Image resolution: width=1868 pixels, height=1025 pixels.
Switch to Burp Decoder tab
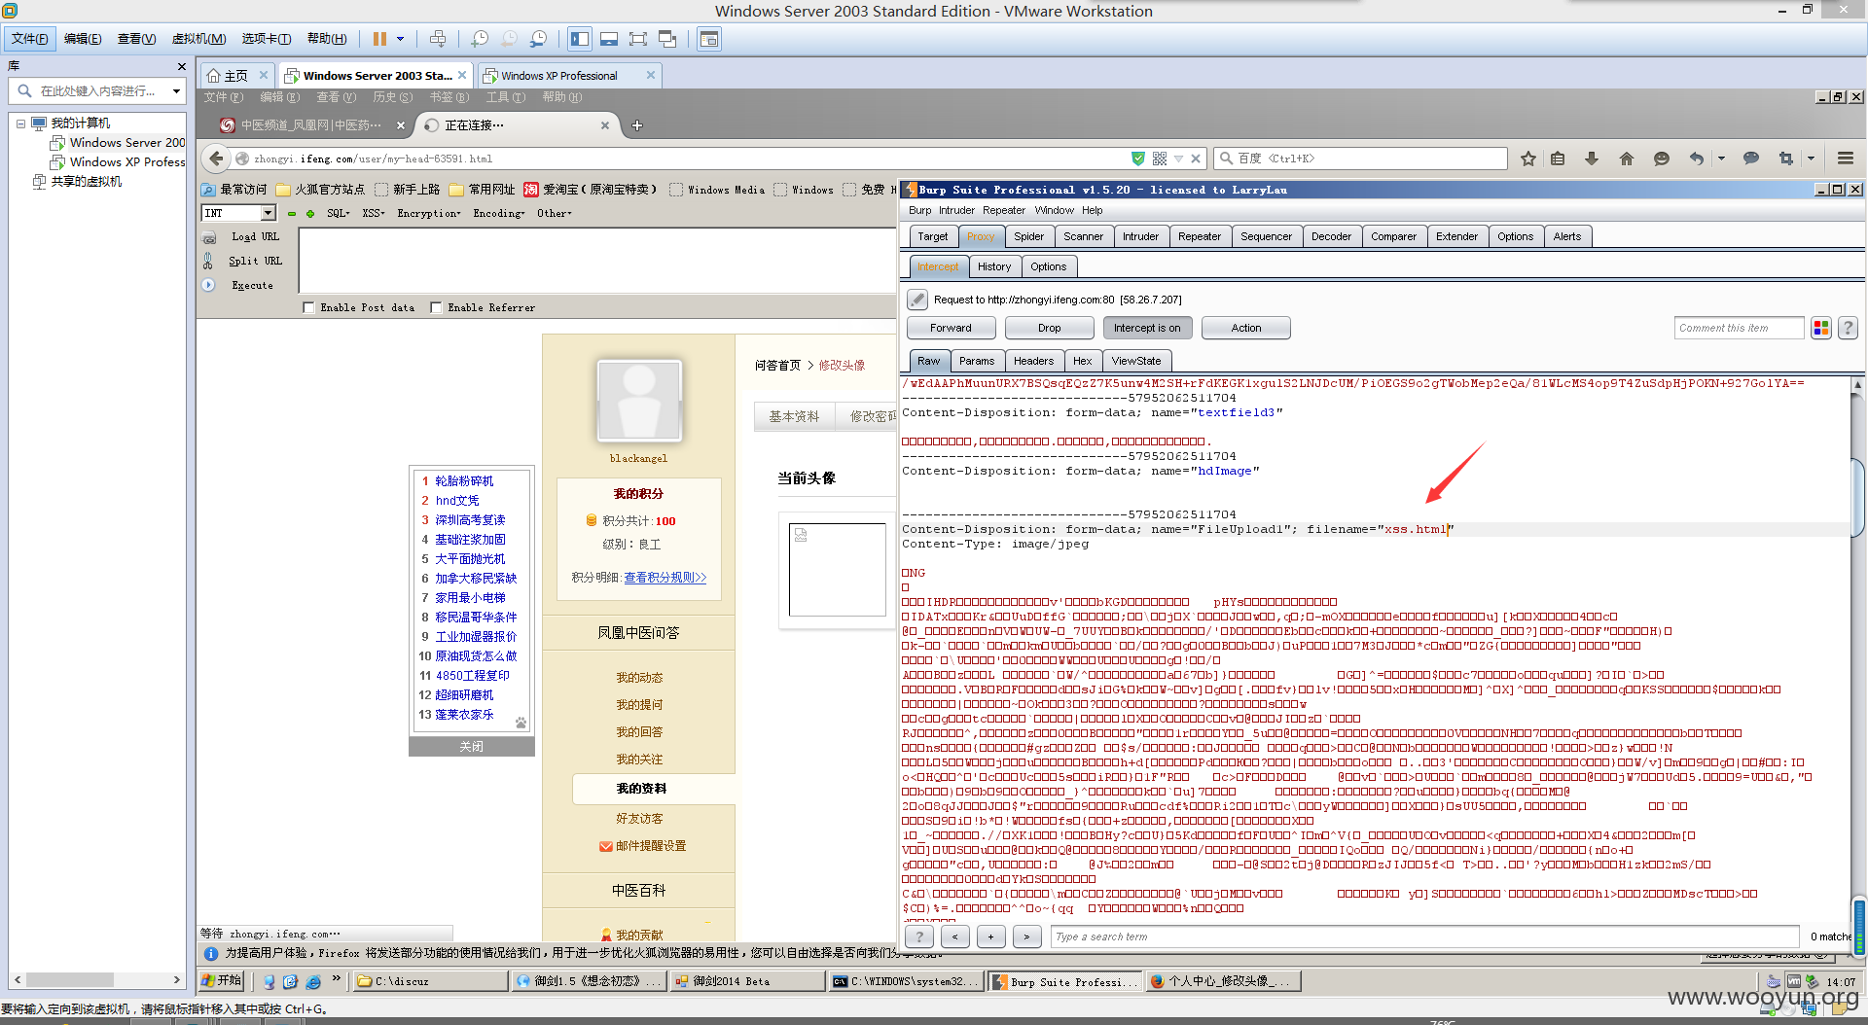coord(1331,236)
